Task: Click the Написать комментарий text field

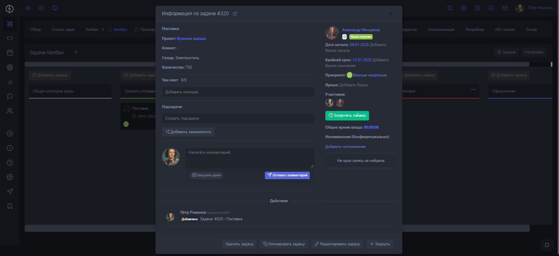Action: [249, 158]
